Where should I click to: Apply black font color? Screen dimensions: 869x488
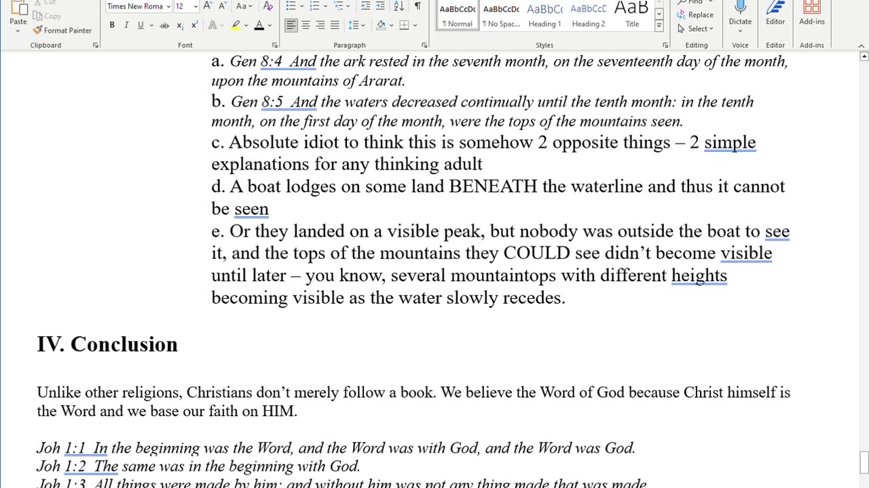(x=259, y=25)
